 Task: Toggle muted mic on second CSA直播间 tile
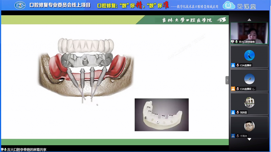click(238, 89)
